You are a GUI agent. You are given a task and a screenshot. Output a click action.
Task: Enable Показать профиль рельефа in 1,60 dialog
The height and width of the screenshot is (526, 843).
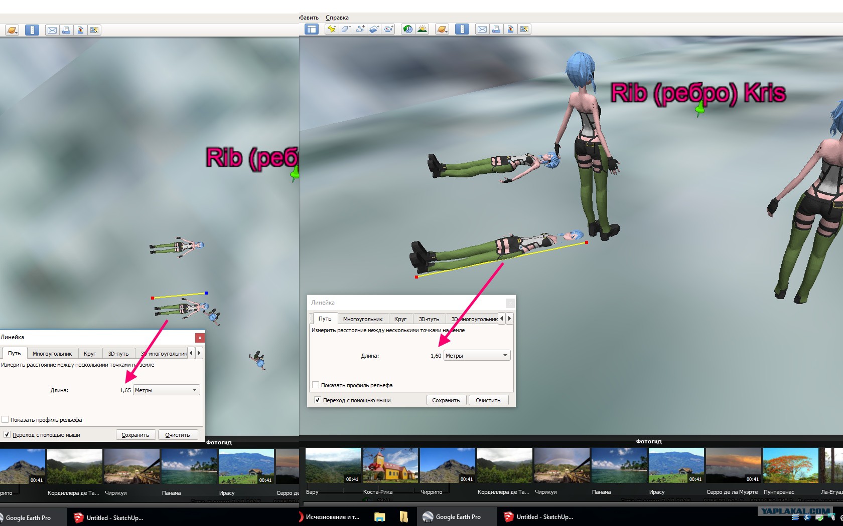tap(316, 385)
